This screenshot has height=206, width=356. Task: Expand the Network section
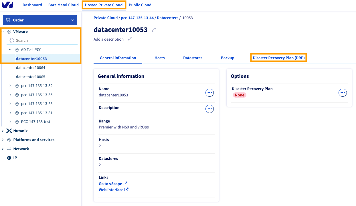(x=3, y=149)
